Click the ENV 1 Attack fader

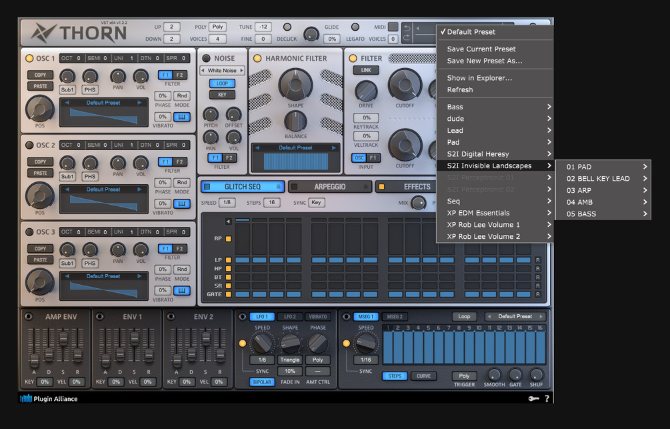[105, 360]
